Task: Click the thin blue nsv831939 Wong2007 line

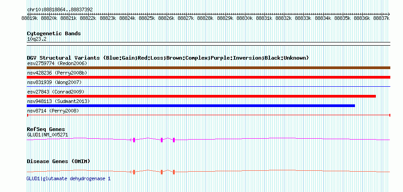Action: click(x=208, y=87)
